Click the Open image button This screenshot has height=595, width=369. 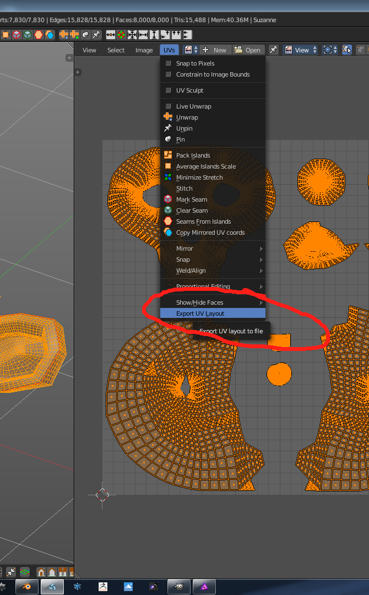tap(248, 50)
